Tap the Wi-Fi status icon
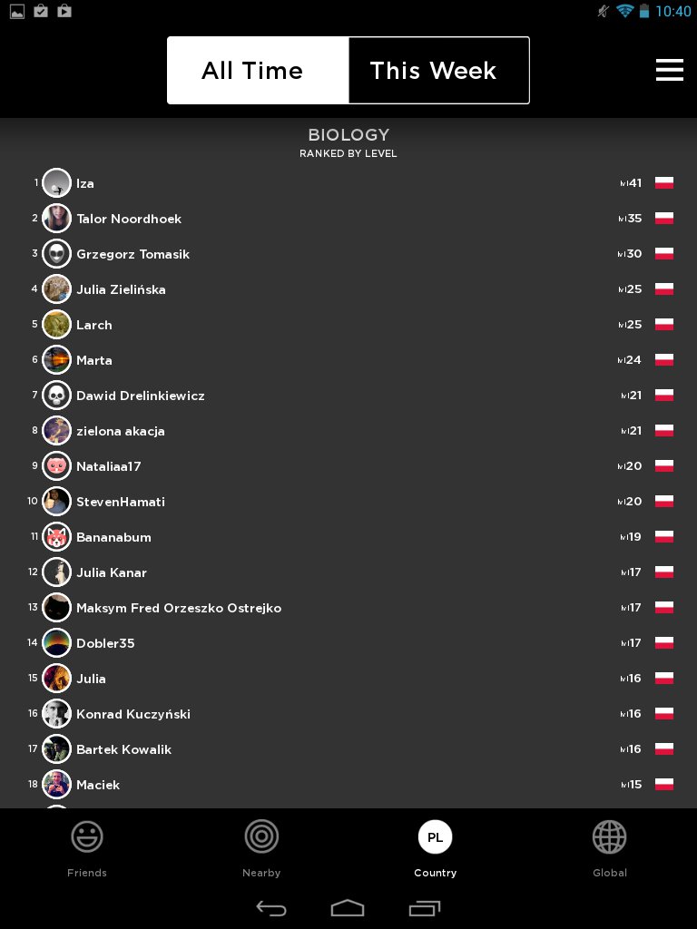 pos(624,12)
